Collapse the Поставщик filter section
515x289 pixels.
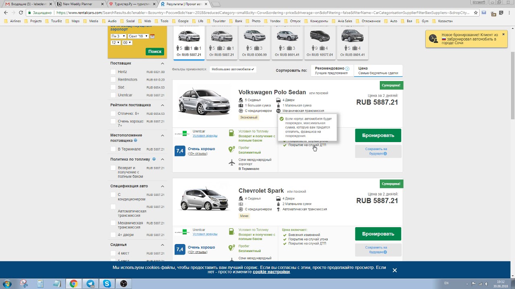[163, 63]
